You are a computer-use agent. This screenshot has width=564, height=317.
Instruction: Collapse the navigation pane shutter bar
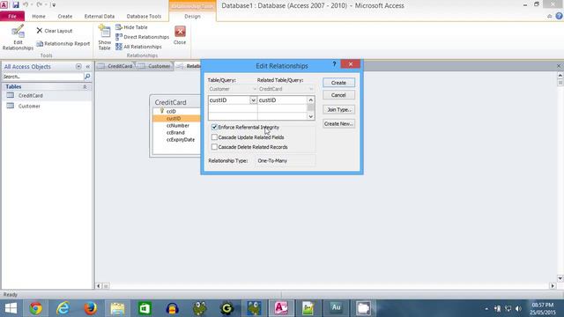coord(88,67)
